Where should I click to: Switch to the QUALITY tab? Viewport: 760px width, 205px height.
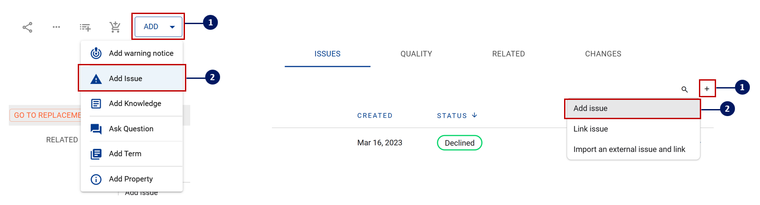click(416, 54)
